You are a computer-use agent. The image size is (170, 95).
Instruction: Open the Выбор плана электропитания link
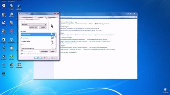(69, 43)
